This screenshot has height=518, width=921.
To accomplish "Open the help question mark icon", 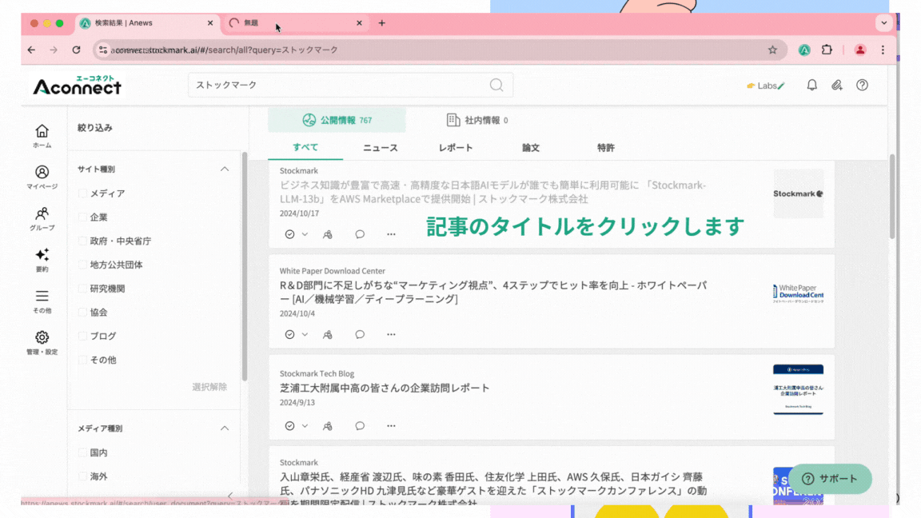I will click(x=863, y=86).
